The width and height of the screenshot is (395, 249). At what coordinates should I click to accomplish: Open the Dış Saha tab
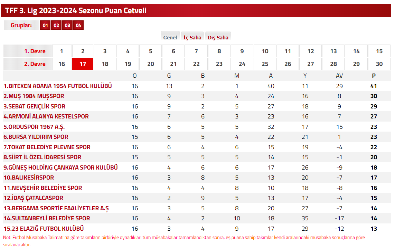218,37
